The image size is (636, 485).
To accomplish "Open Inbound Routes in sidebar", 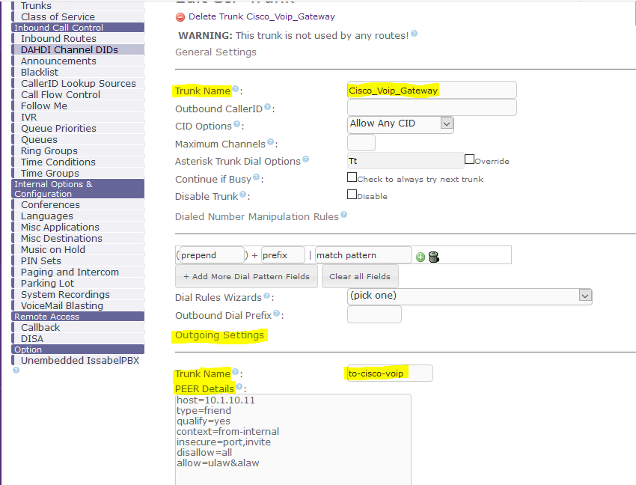I will click(x=58, y=38).
